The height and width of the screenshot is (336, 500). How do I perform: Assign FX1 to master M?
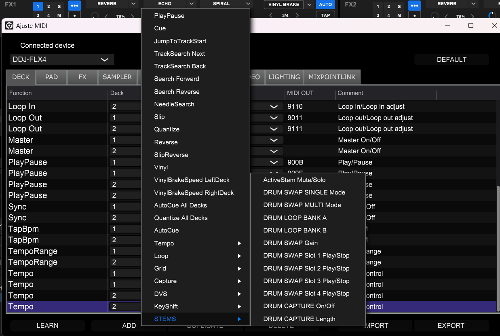pos(59,15)
